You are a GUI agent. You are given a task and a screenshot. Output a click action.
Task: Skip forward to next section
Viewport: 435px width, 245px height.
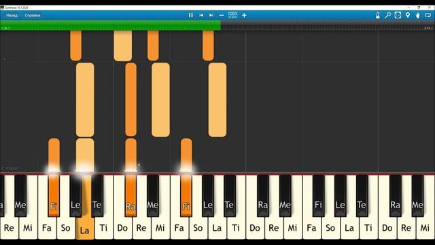pos(211,15)
